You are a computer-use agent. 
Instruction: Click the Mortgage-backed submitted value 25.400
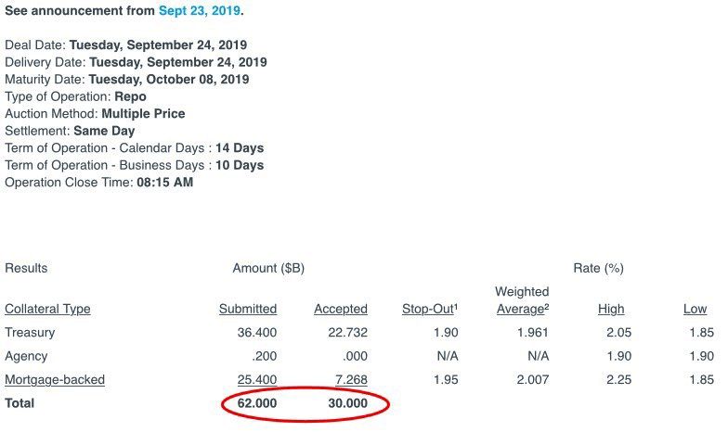click(256, 380)
